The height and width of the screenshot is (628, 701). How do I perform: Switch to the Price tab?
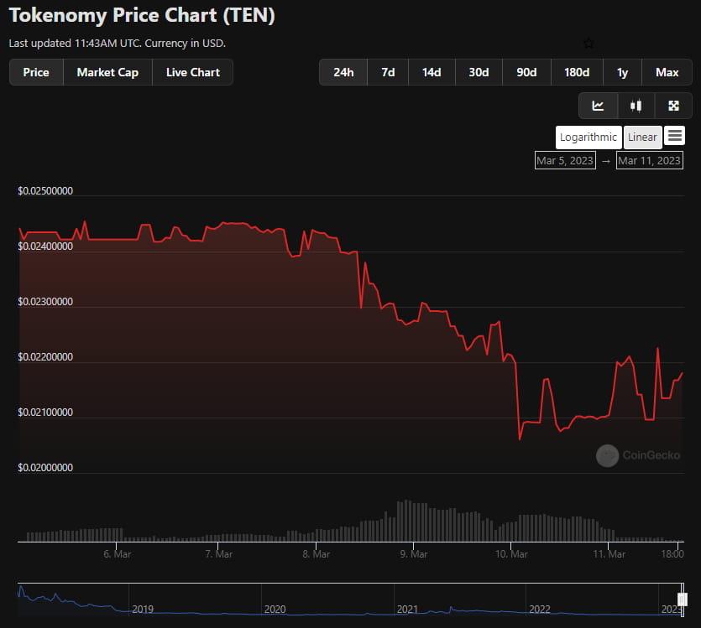coord(36,72)
